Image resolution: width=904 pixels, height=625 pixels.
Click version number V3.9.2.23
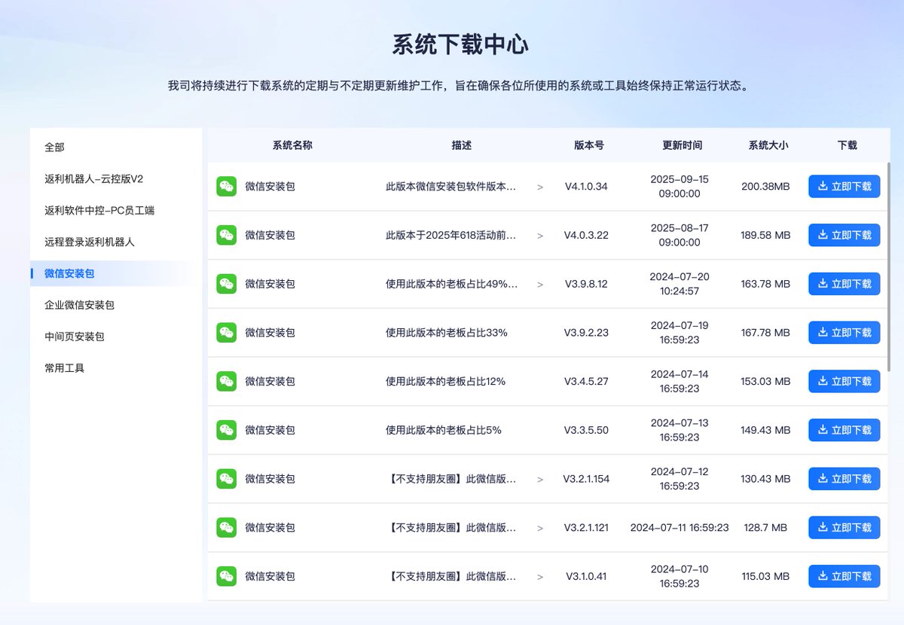click(x=586, y=333)
